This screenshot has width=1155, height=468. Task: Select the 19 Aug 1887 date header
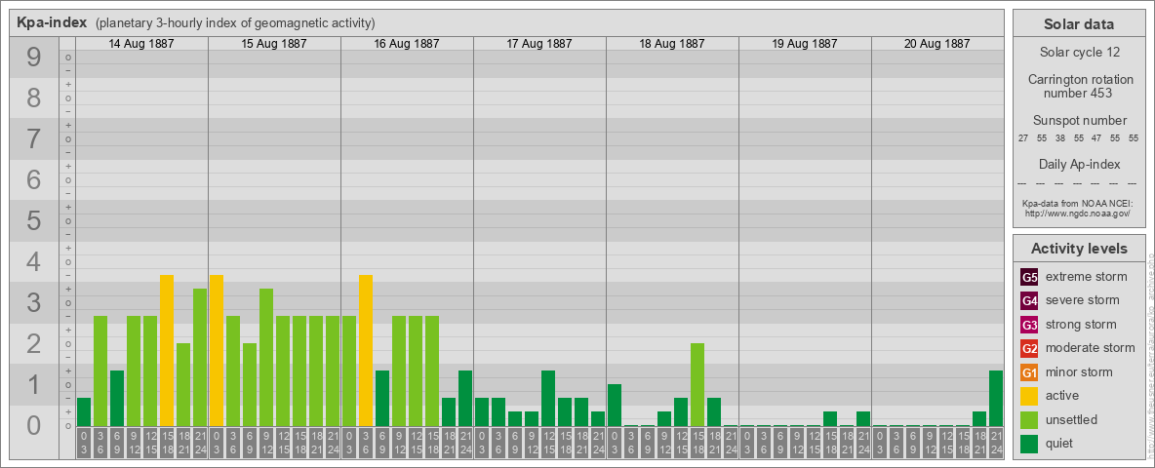[805, 44]
